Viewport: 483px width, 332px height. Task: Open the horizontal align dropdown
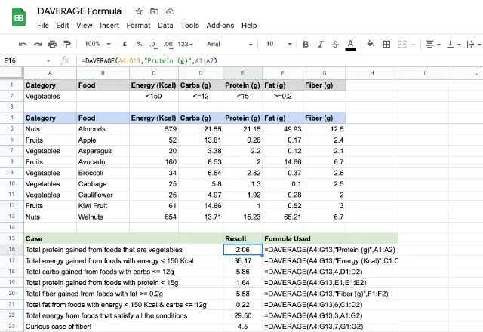[x=432, y=45]
